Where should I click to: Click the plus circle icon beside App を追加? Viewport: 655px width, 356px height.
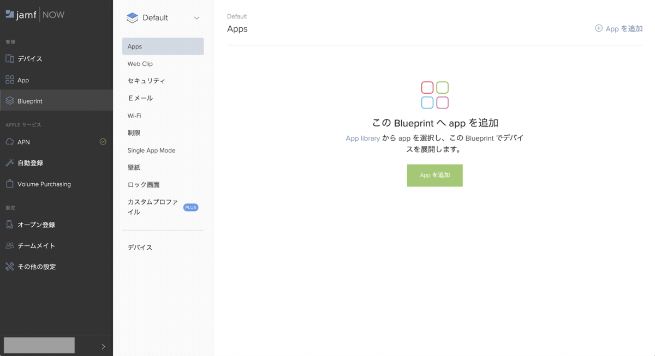(x=599, y=28)
